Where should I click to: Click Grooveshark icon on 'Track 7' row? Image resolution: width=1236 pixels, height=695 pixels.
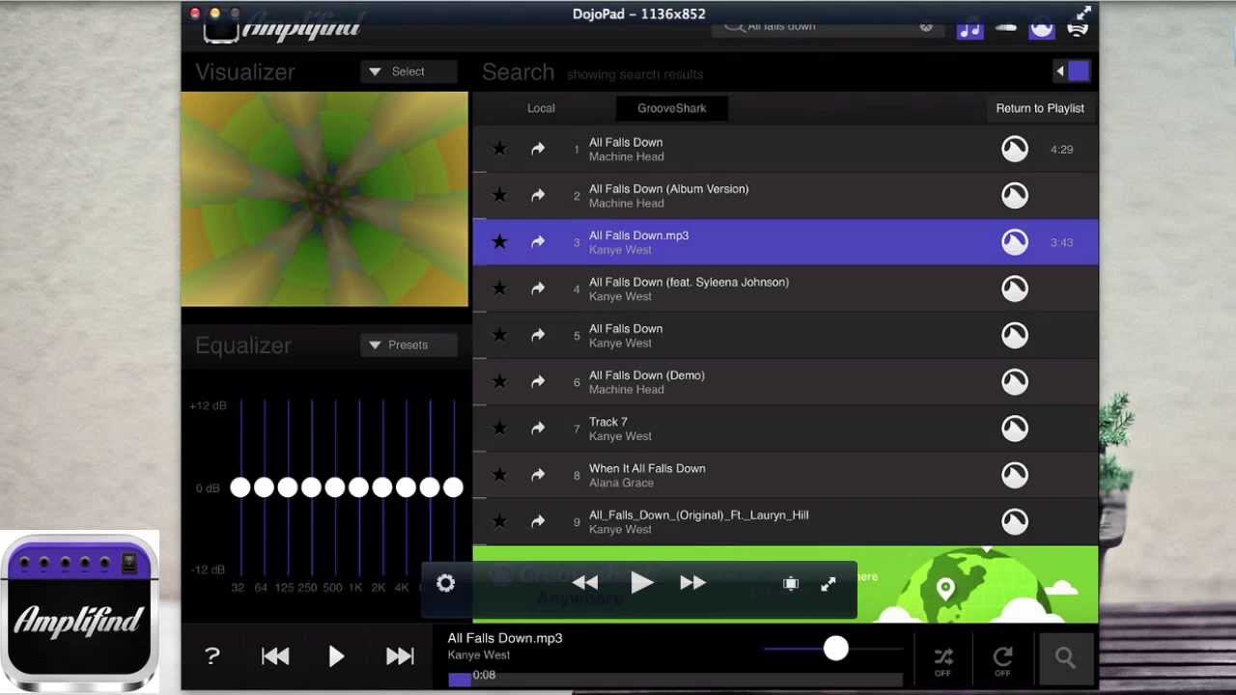[1014, 428]
